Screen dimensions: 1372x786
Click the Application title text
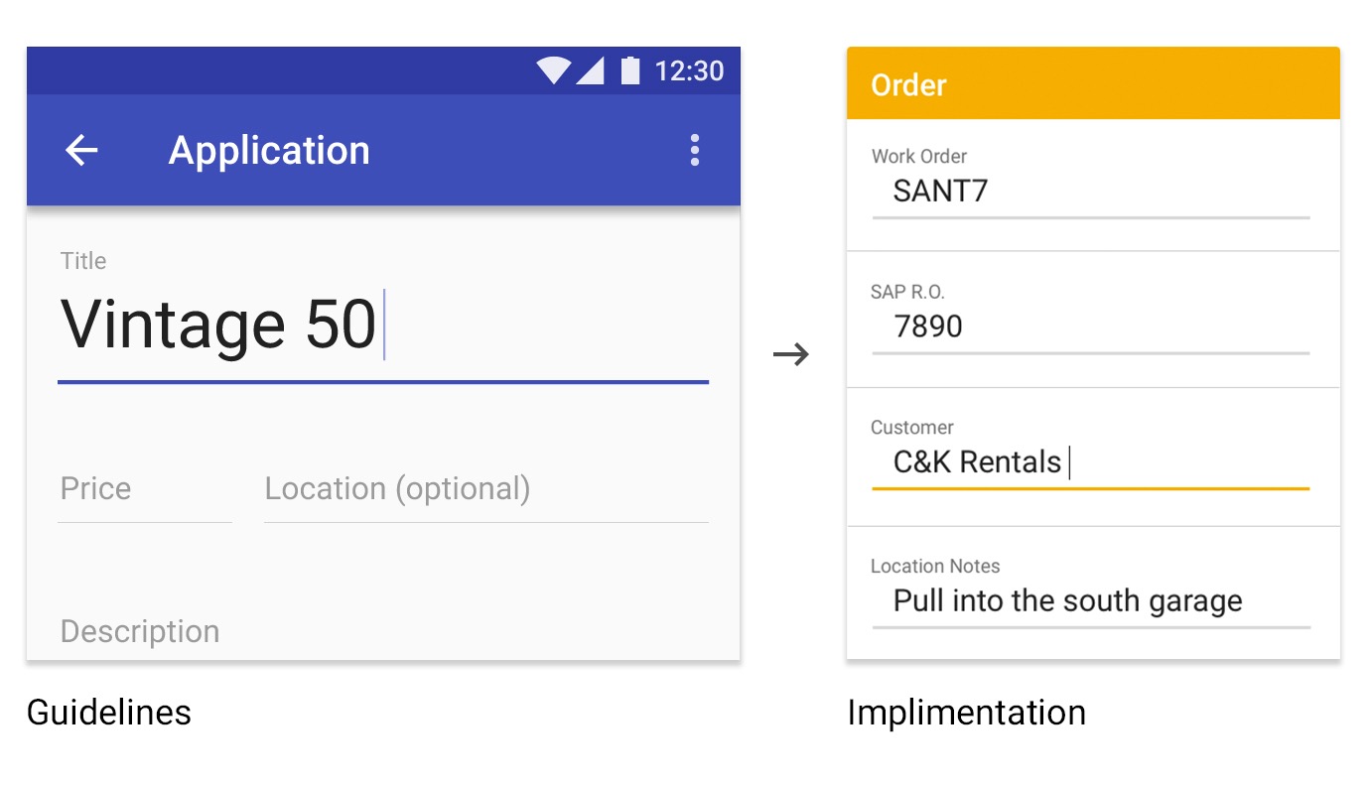pyautogui.click(x=269, y=150)
